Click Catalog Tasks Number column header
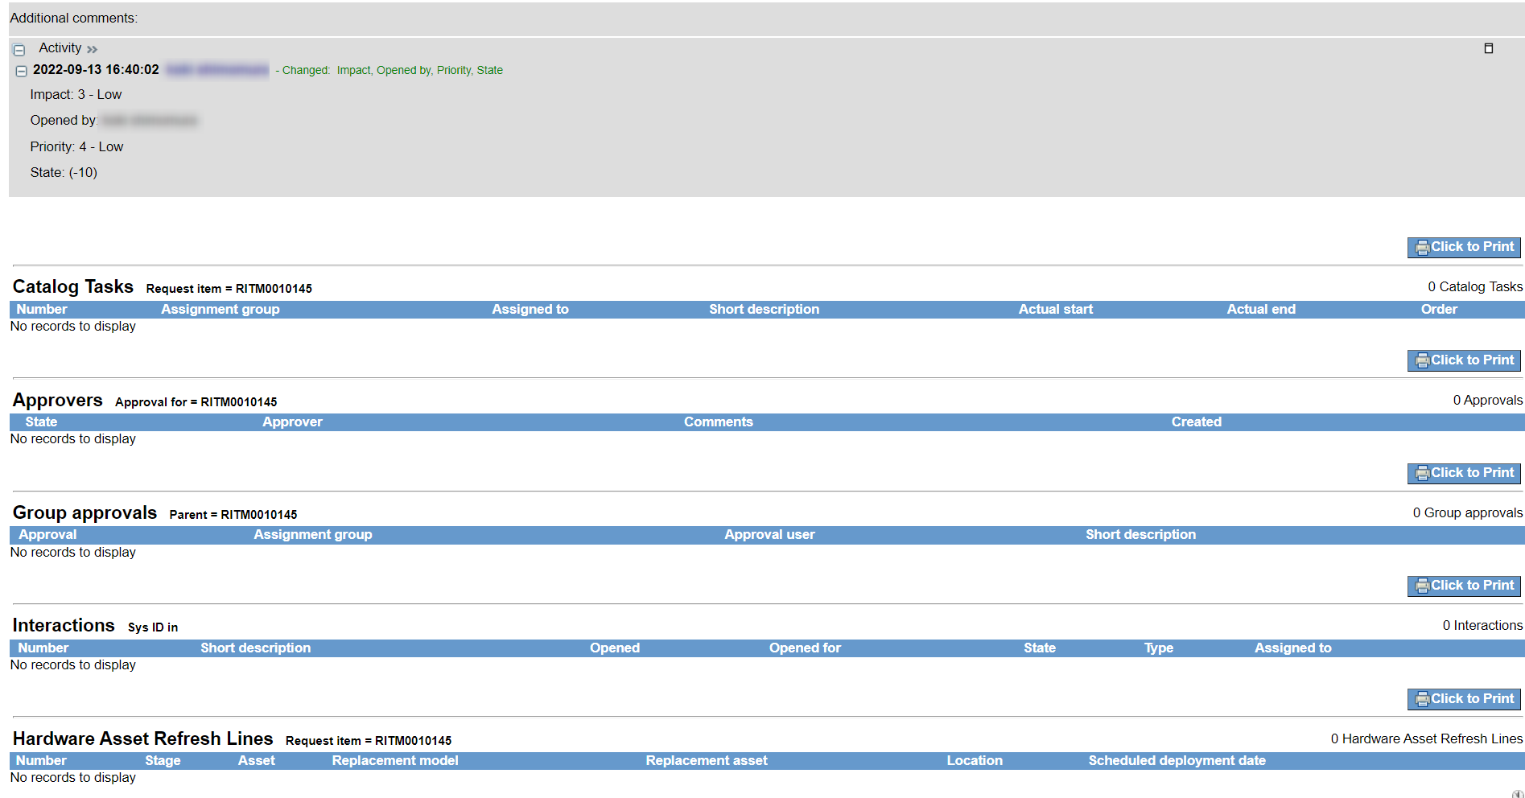 pyautogui.click(x=42, y=309)
